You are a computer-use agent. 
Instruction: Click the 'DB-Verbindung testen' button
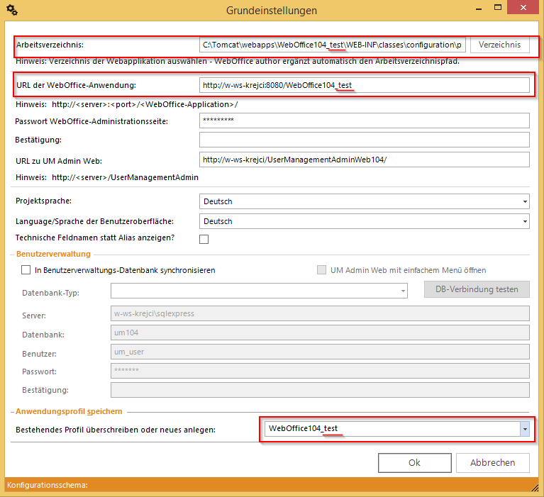coord(477,289)
